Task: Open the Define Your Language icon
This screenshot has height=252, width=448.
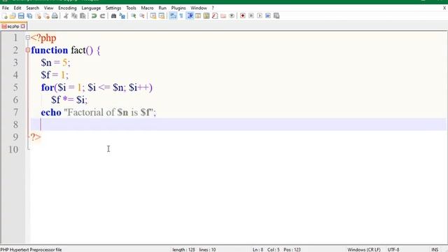Action: tap(198, 16)
